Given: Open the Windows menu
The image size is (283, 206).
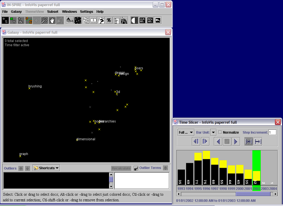Looking at the screenshot, I should pyautogui.click(x=69, y=11).
